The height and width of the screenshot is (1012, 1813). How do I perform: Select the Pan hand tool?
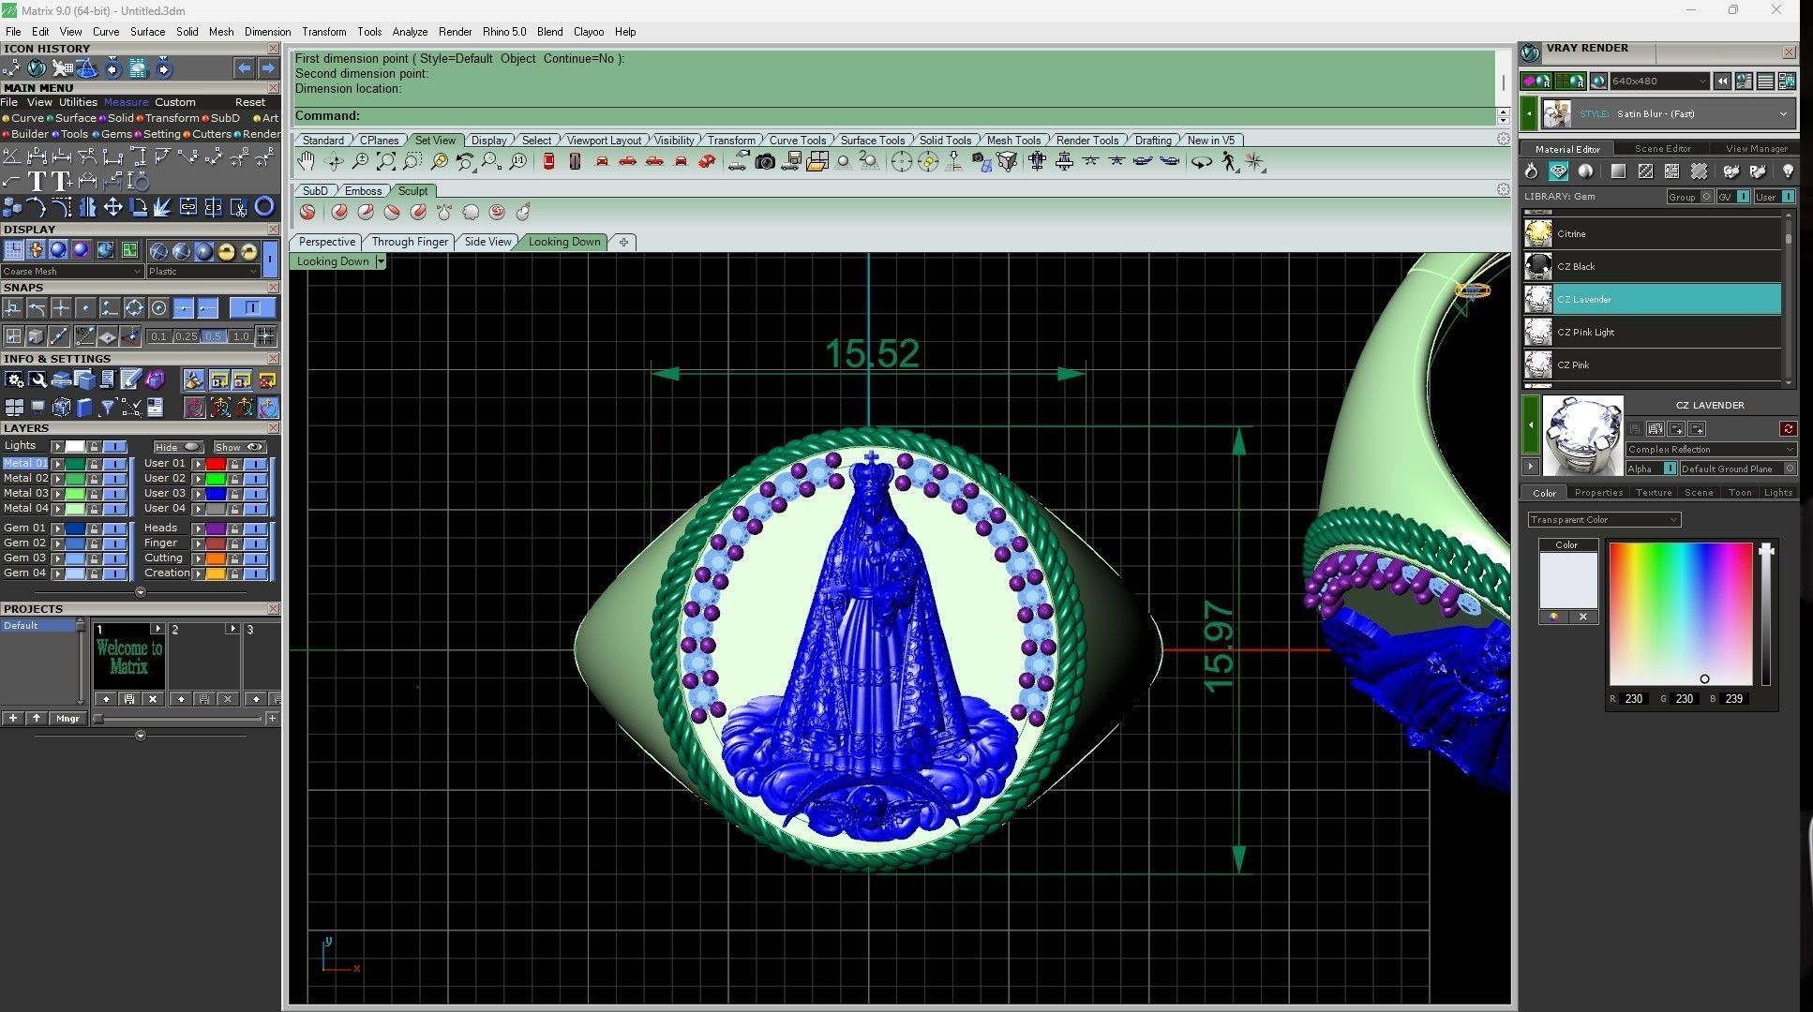306,162
